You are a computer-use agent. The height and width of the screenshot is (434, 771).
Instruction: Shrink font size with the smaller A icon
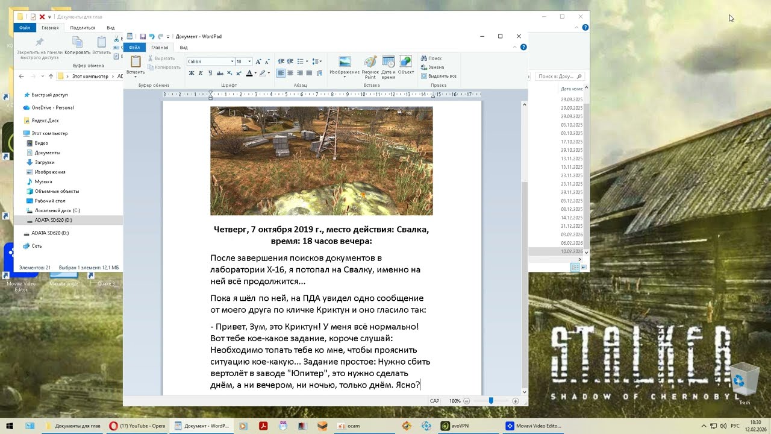tap(267, 61)
